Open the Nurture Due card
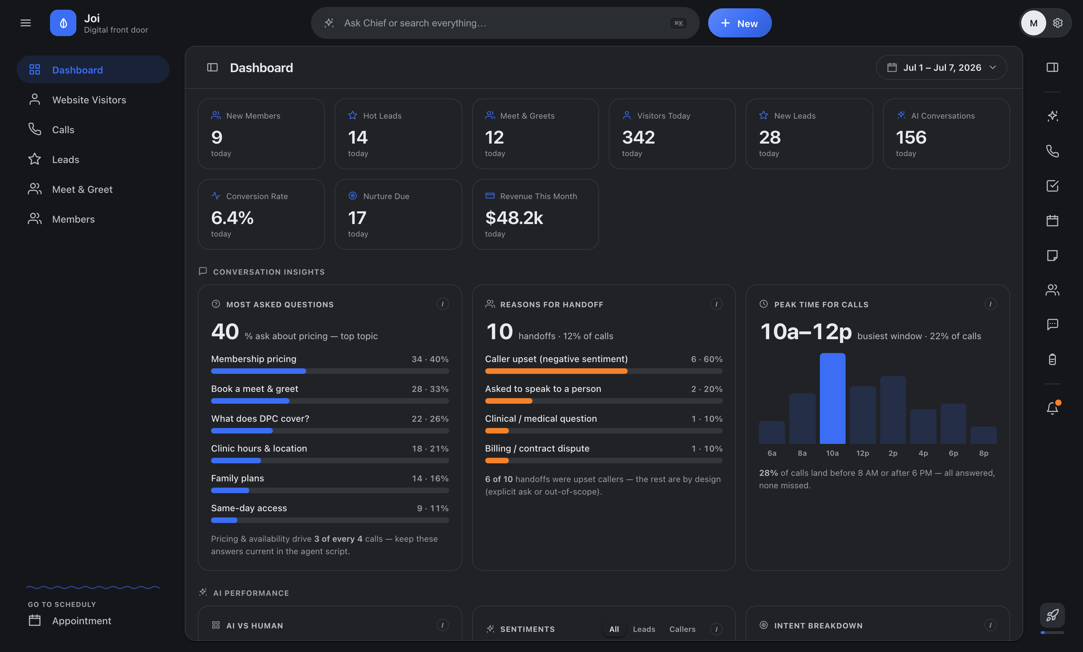The width and height of the screenshot is (1083, 652). [x=398, y=214]
